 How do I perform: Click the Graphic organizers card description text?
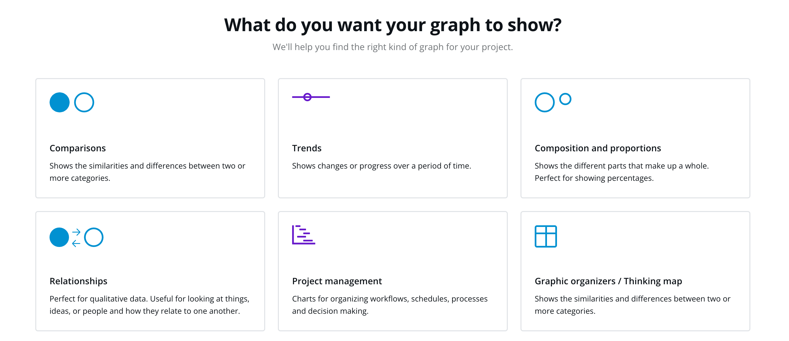pyautogui.click(x=632, y=305)
